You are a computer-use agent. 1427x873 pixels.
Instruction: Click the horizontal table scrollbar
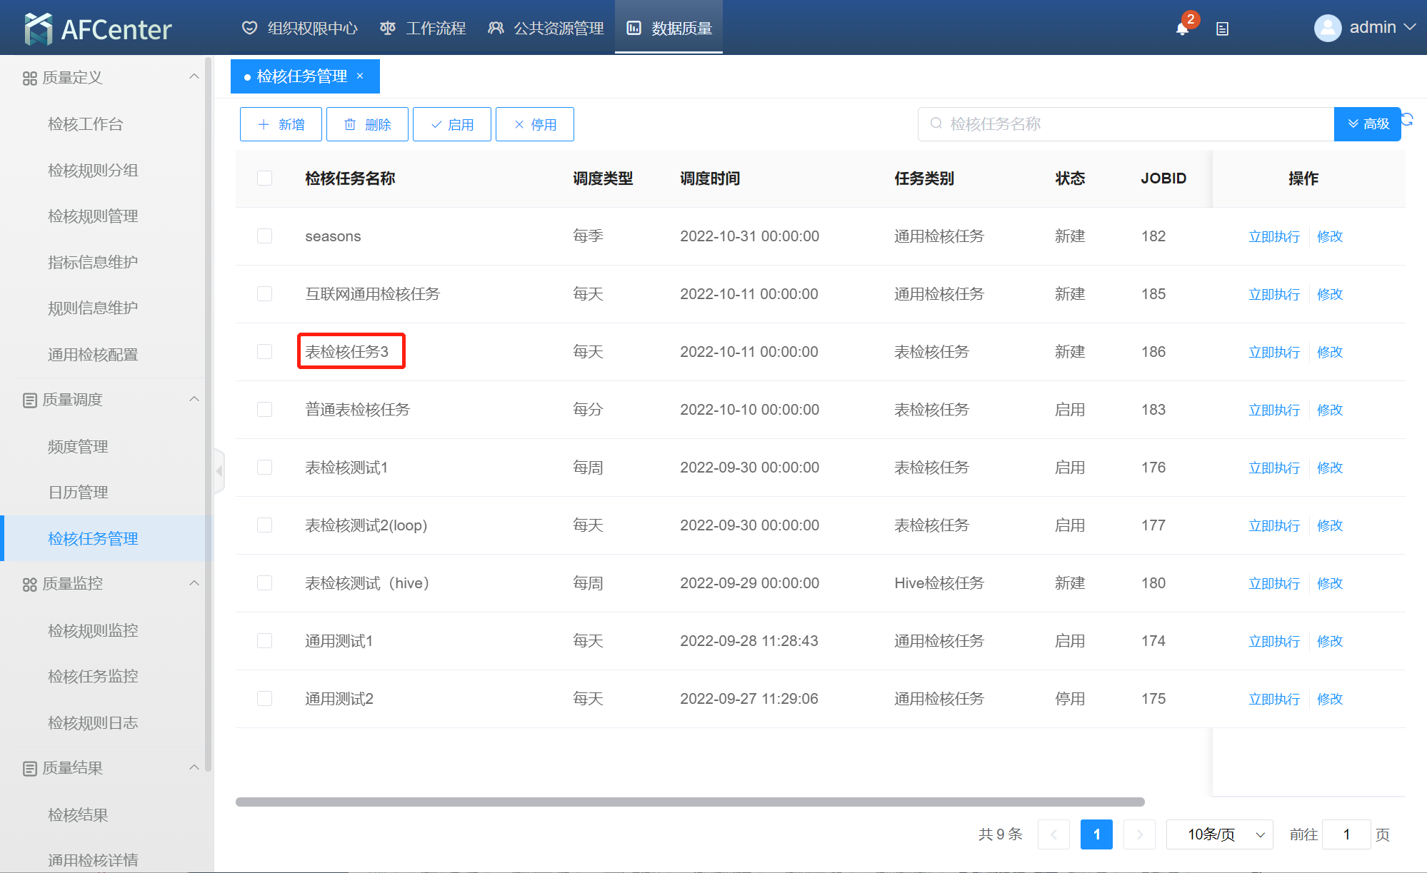tap(689, 802)
